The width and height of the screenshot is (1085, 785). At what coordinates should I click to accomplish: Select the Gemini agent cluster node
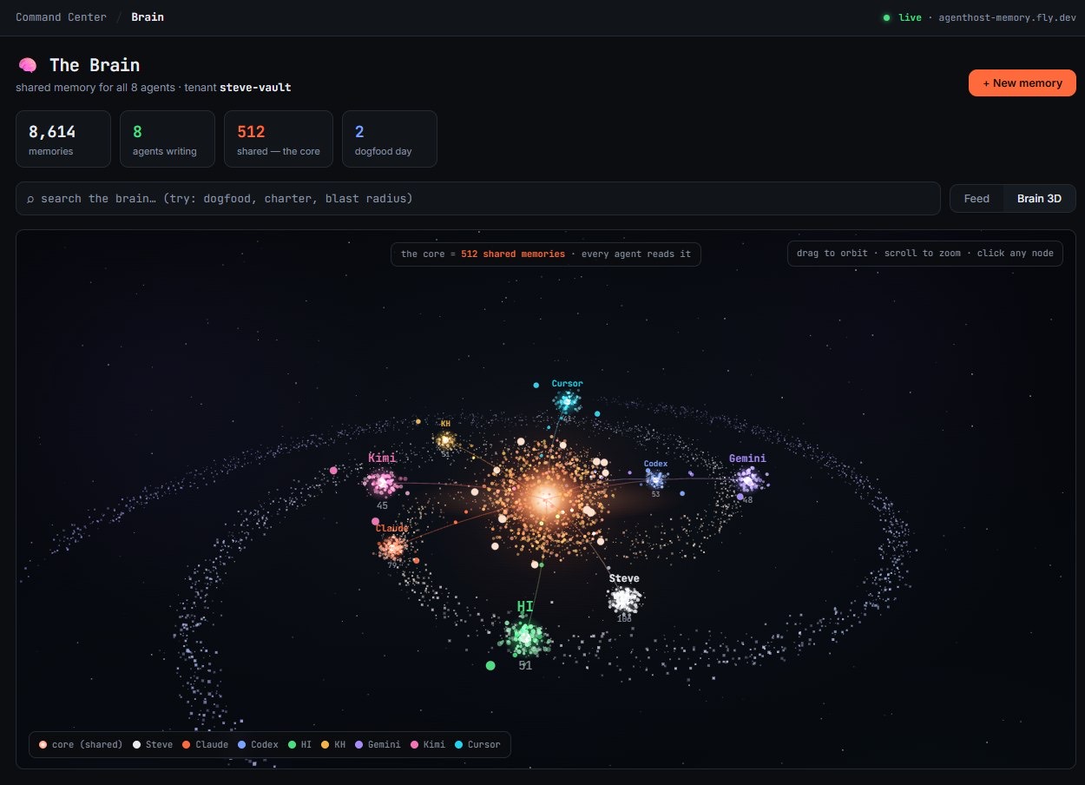pos(748,479)
